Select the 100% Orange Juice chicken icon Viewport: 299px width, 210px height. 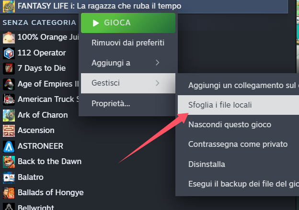tap(9, 37)
